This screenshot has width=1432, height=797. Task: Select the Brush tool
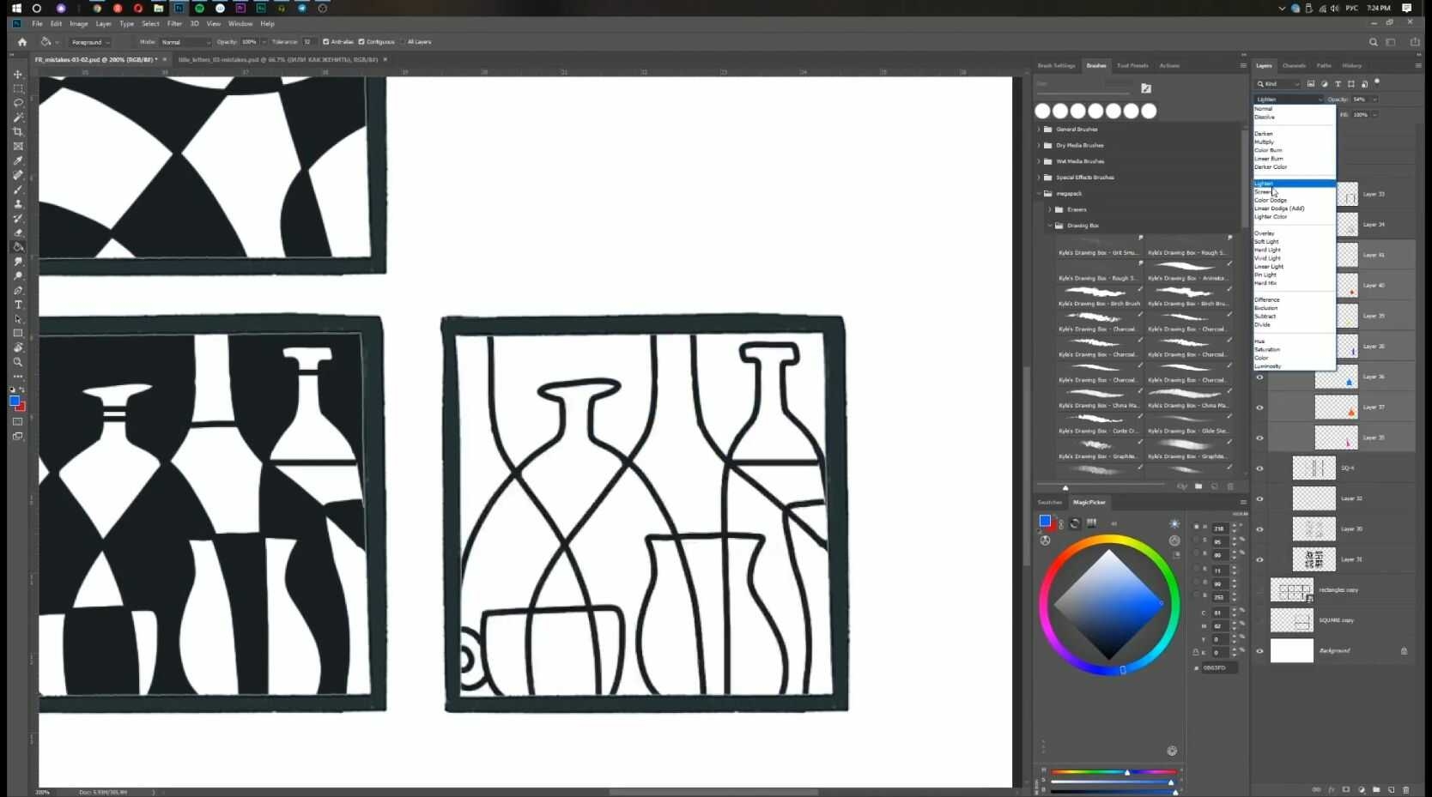click(x=18, y=190)
